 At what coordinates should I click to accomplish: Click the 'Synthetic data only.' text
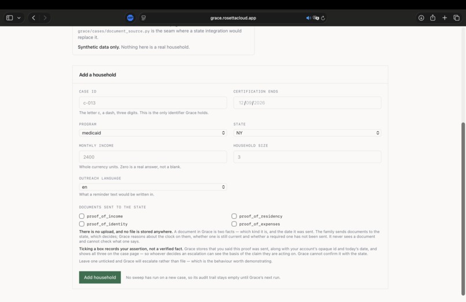[x=99, y=47]
